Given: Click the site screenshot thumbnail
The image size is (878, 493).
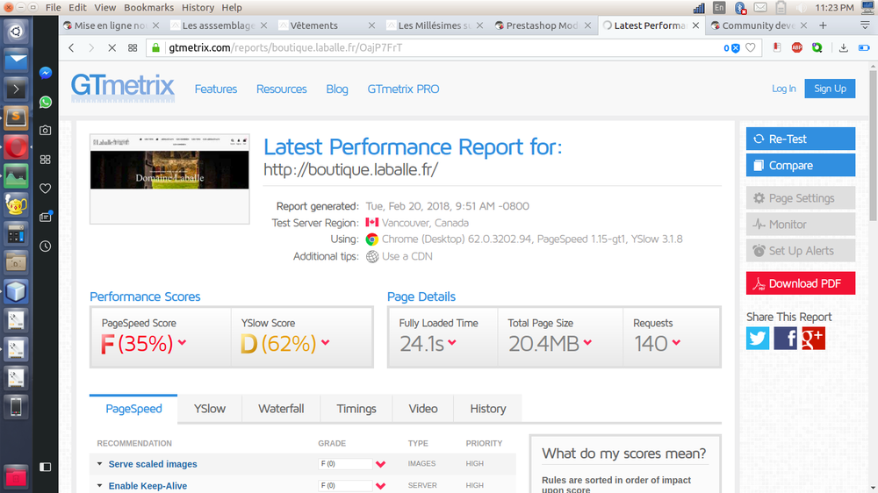Looking at the screenshot, I should 169,179.
